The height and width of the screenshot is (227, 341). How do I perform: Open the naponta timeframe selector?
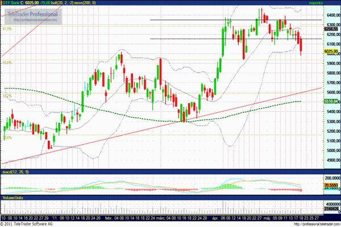point(316,3)
